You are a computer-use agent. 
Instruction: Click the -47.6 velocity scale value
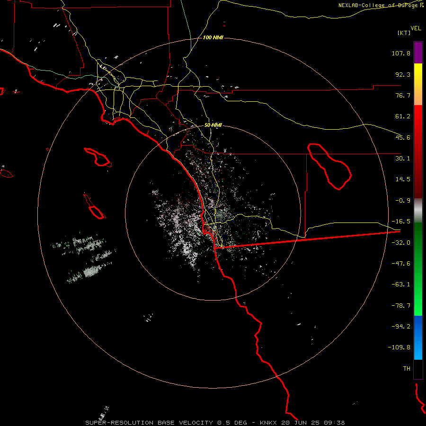coord(401,264)
